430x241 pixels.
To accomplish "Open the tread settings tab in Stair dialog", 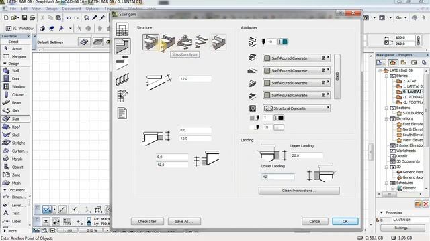I will point(122,62).
